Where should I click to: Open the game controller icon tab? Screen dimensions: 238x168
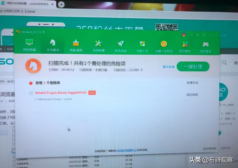[206, 47]
